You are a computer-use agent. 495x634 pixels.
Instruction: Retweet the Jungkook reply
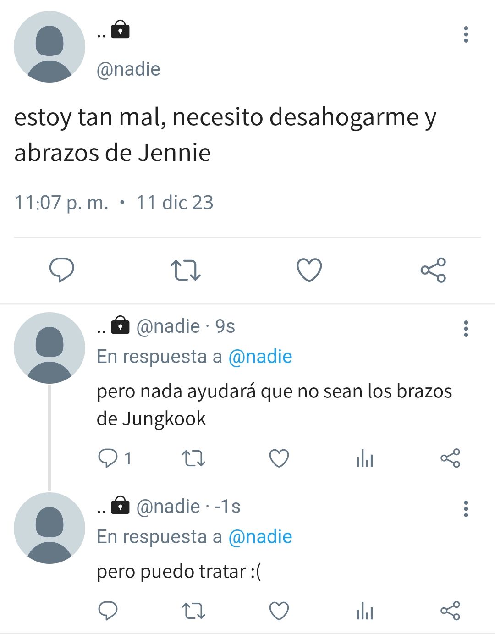(x=194, y=458)
